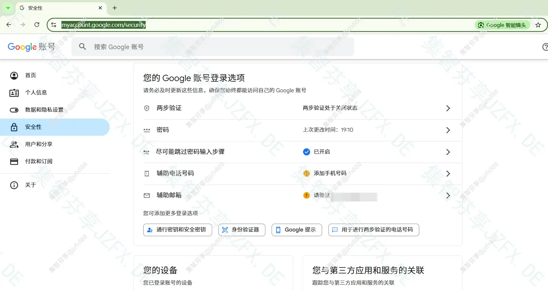Click 添加手机号码 status text
The height and width of the screenshot is (290, 548).
[x=330, y=173]
